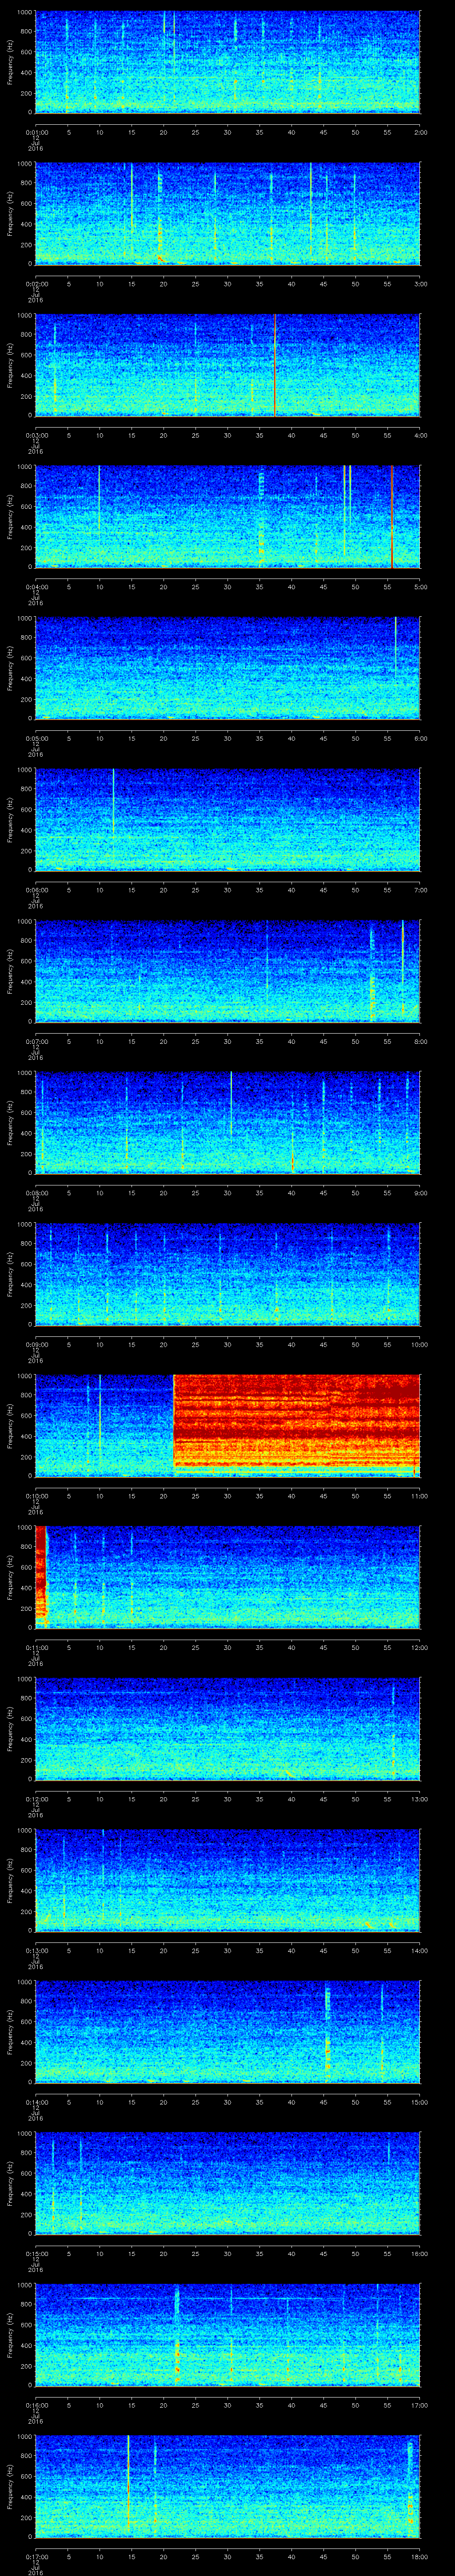Open the spectrogram panel starting at 0:12:00
This screenshot has height=2576, width=455.
(x=227, y=1728)
